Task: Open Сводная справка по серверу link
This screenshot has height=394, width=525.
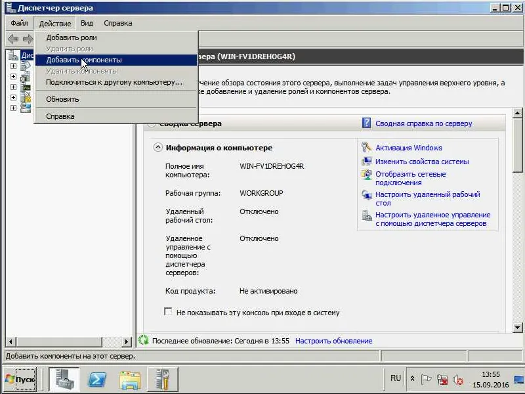Action: point(423,123)
